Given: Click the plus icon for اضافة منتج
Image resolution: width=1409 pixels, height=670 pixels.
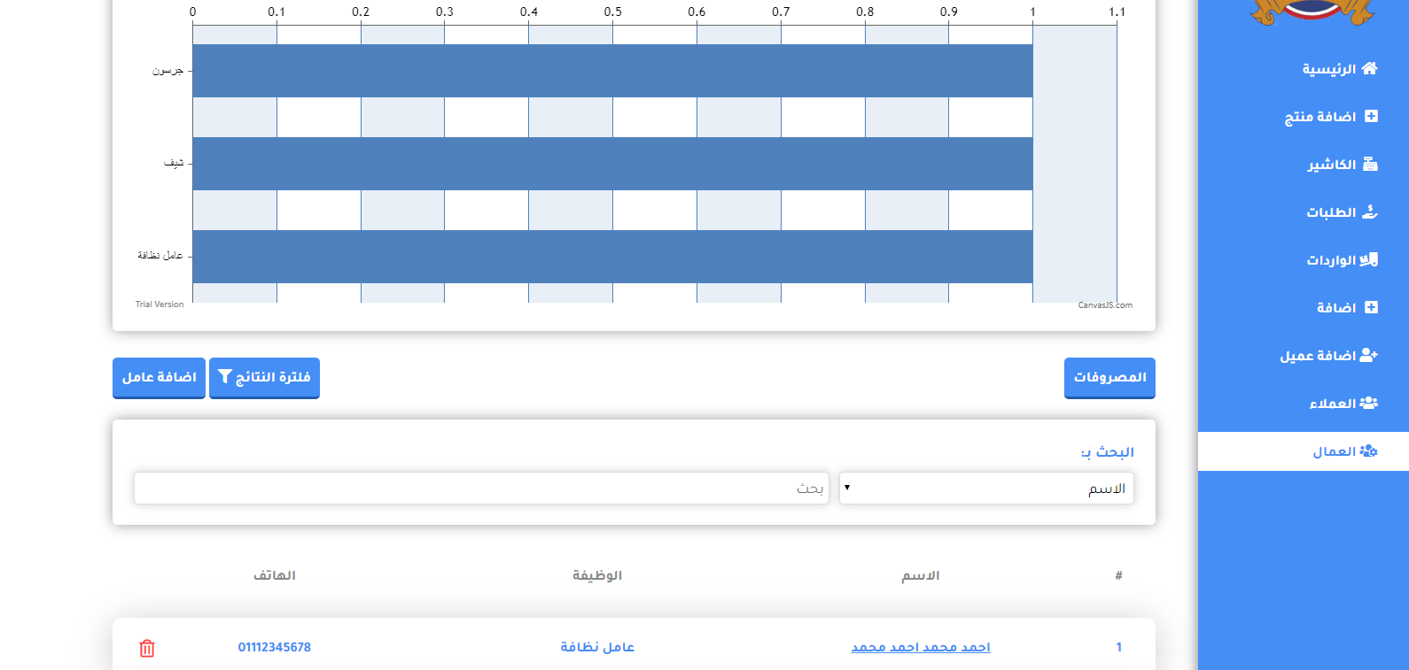Looking at the screenshot, I should point(1371,117).
